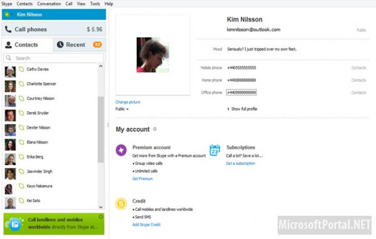Open the Public visibility dropdown under picture
Viewport: 376px width, 239px height.
pyautogui.click(x=122, y=109)
